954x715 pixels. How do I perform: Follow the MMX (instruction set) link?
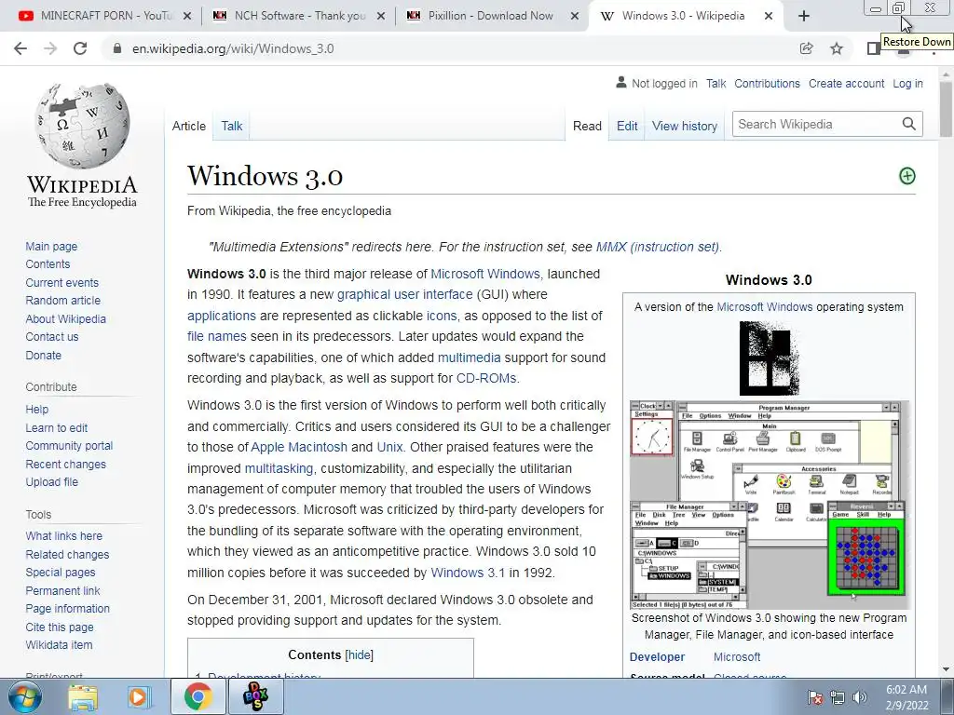coord(657,247)
